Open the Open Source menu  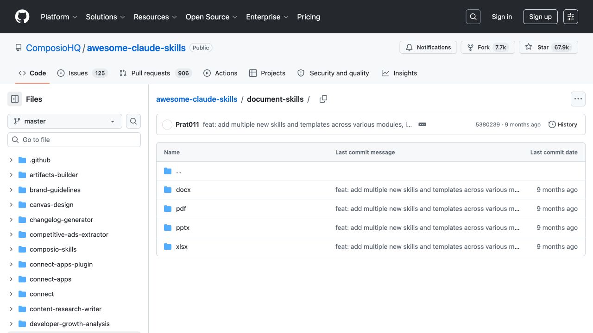(x=211, y=17)
